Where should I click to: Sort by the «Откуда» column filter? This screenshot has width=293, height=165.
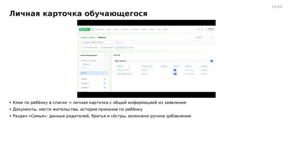pyautogui.click(x=164, y=66)
